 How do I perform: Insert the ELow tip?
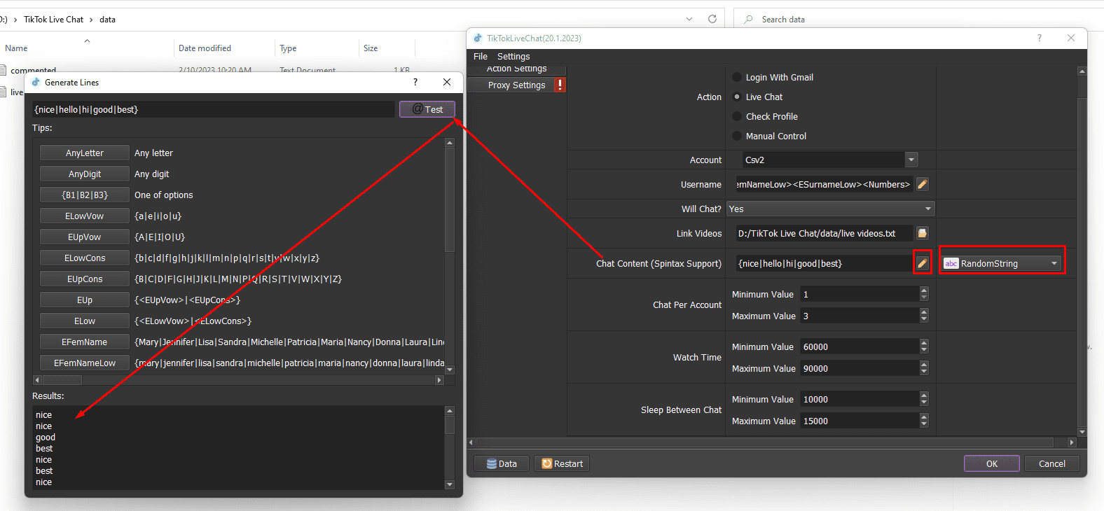[85, 321]
